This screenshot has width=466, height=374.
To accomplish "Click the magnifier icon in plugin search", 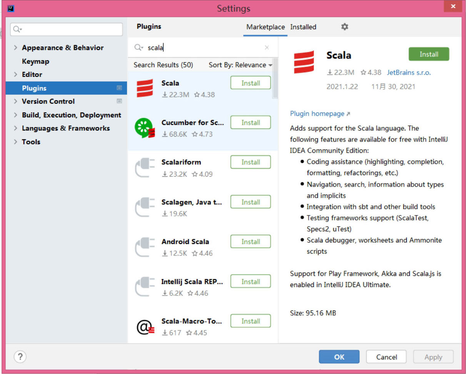I will click(x=138, y=48).
